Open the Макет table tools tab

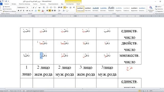[78, 4]
